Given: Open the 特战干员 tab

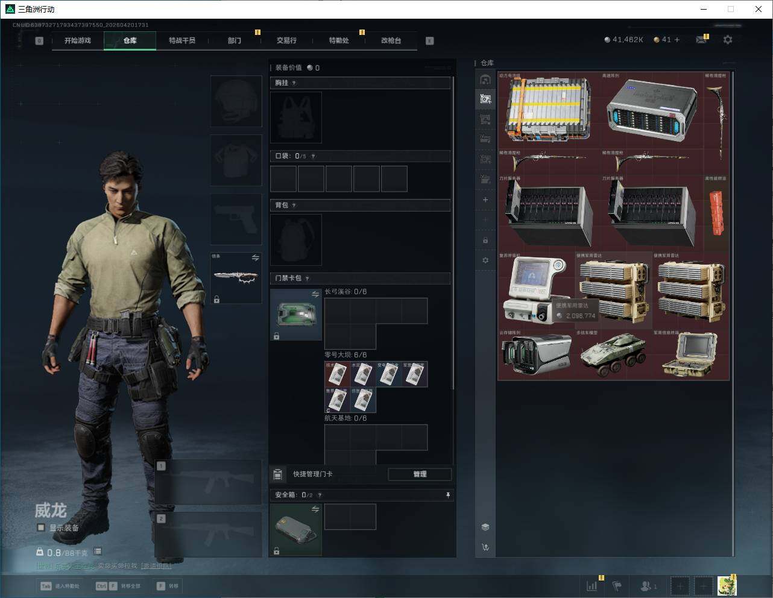Looking at the screenshot, I should pyautogui.click(x=181, y=40).
